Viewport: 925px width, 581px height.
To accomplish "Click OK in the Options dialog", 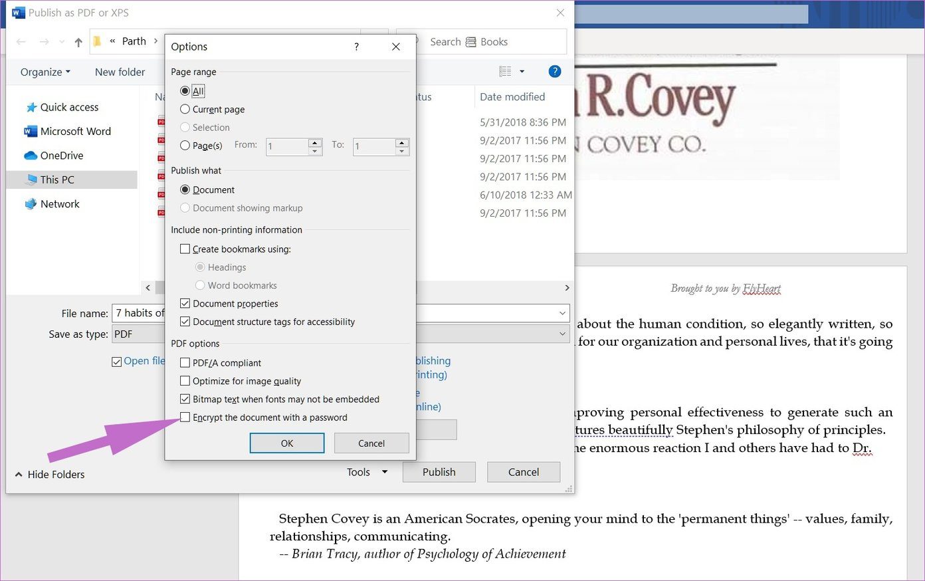I will pyautogui.click(x=287, y=443).
